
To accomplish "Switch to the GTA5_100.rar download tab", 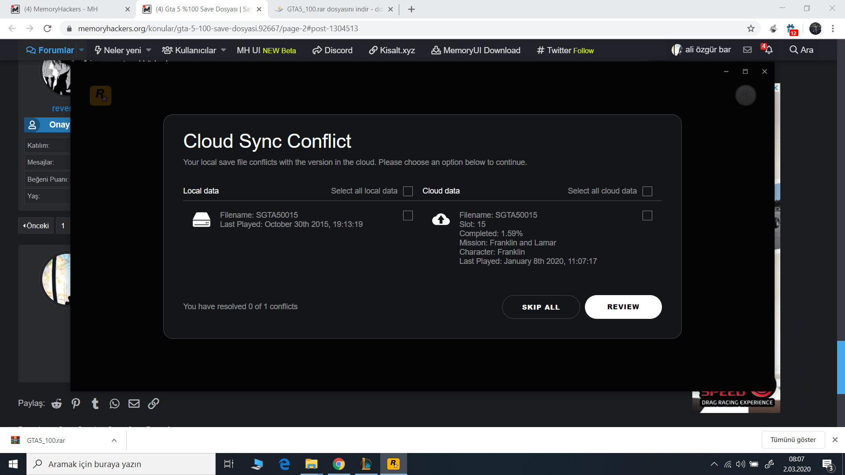I will [x=333, y=9].
